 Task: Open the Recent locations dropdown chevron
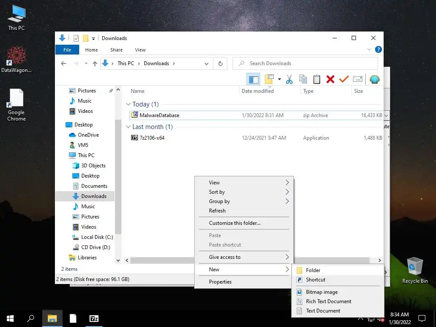(x=86, y=63)
